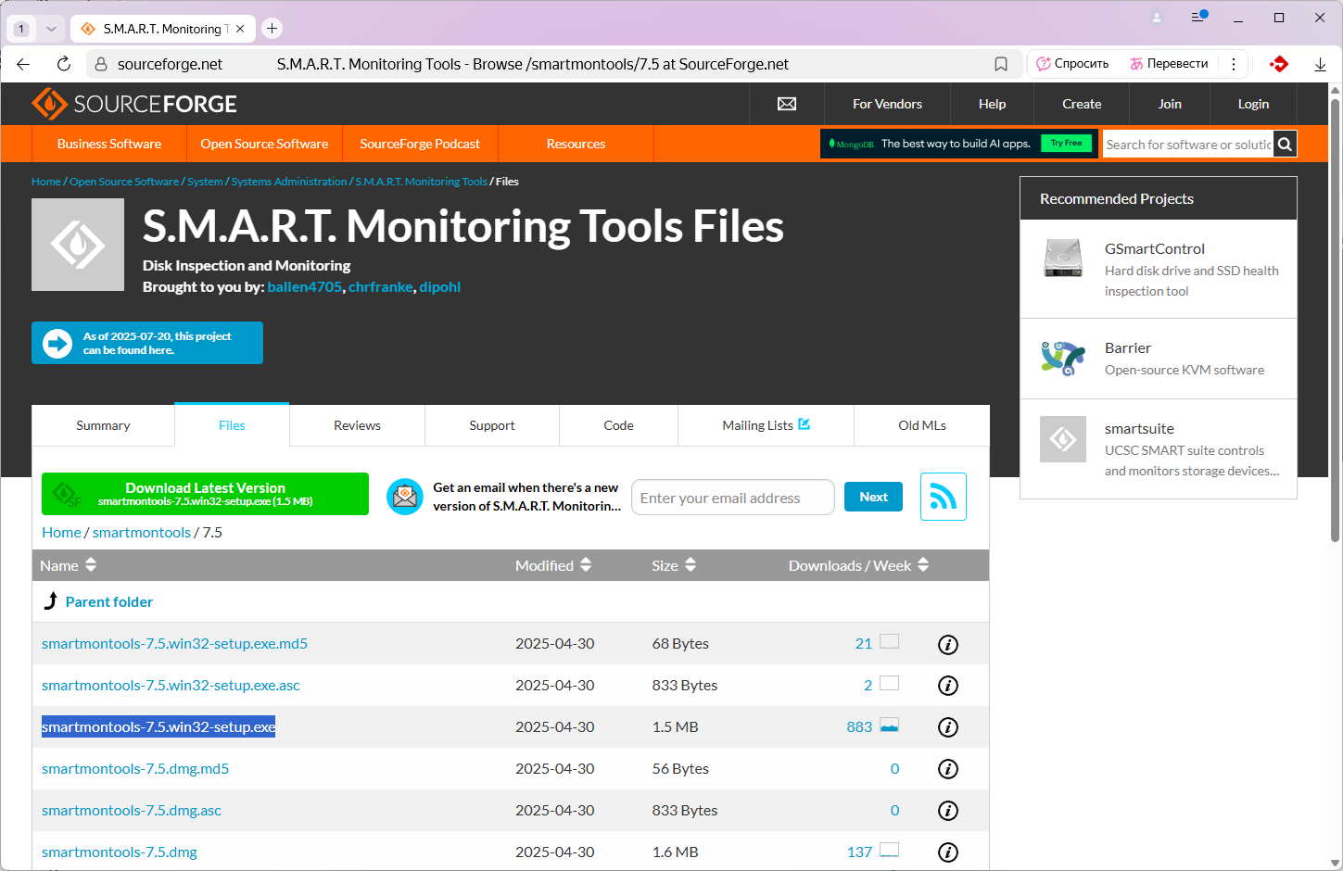Viewport: 1343px width, 871px height.
Task: Open contributor chrfranke profile
Action: 380,287
